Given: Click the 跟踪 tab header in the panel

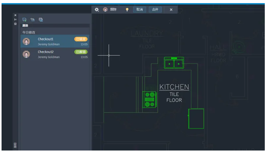Looking at the screenshot, I should point(25,26).
